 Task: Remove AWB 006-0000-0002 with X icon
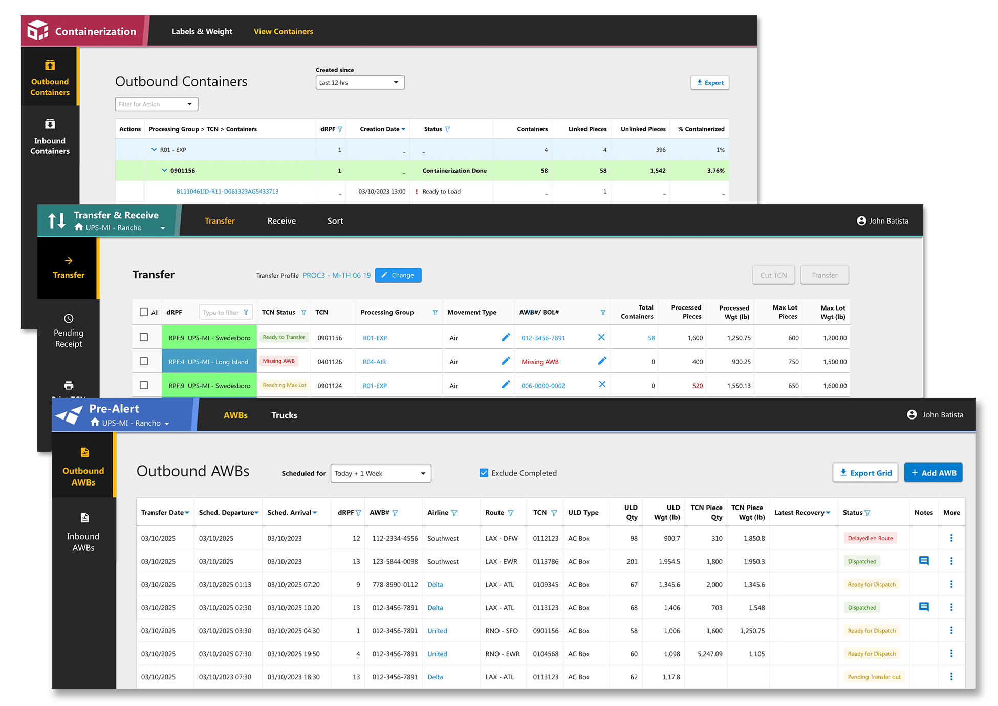pos(602,385)
